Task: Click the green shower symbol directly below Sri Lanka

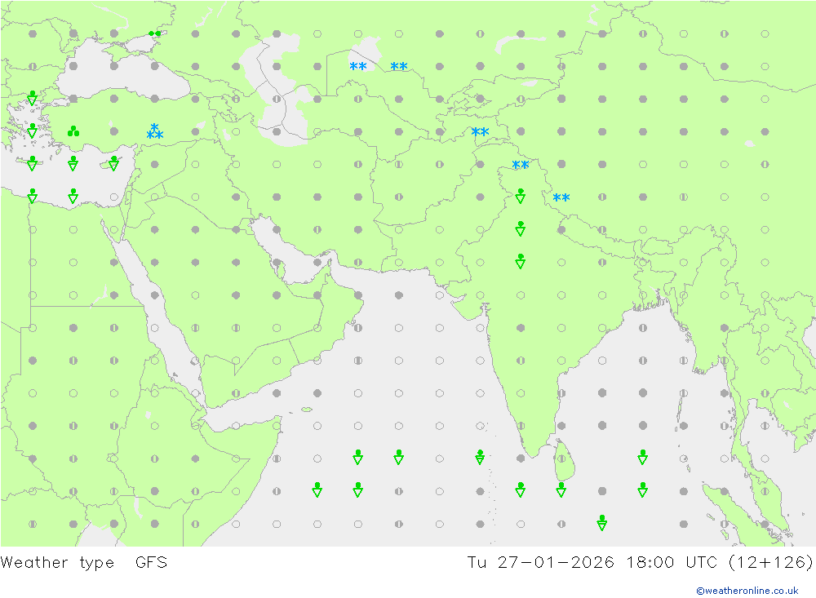Action: pyautogui.click(x=561, y=489)
